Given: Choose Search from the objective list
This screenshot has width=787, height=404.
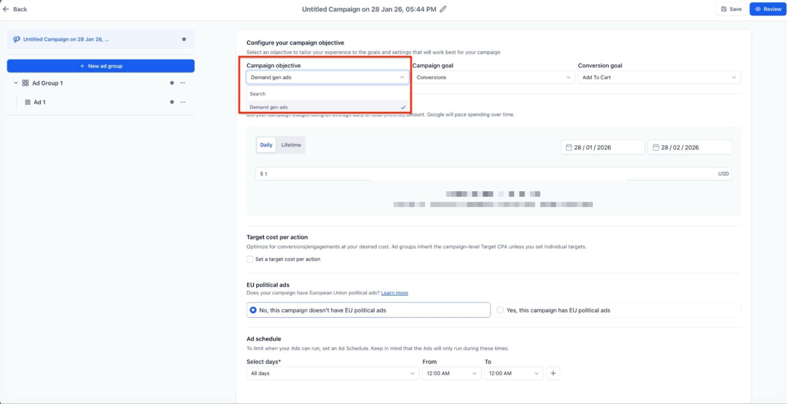Looking at the screenshot, I should pos(258,94).
